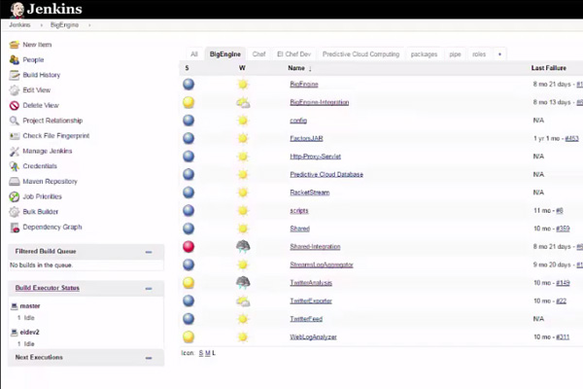
Task: Click the Delete View prohibition icon
Action: click(x=15, y=105)
